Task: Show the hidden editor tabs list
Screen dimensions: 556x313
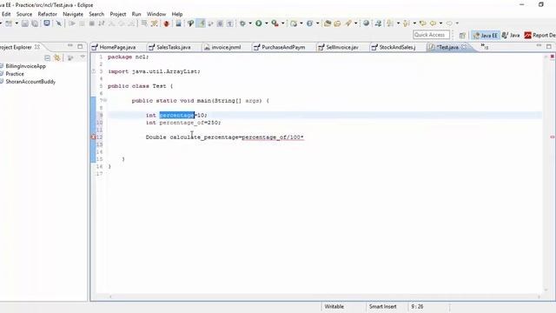Action: point(485,46)
